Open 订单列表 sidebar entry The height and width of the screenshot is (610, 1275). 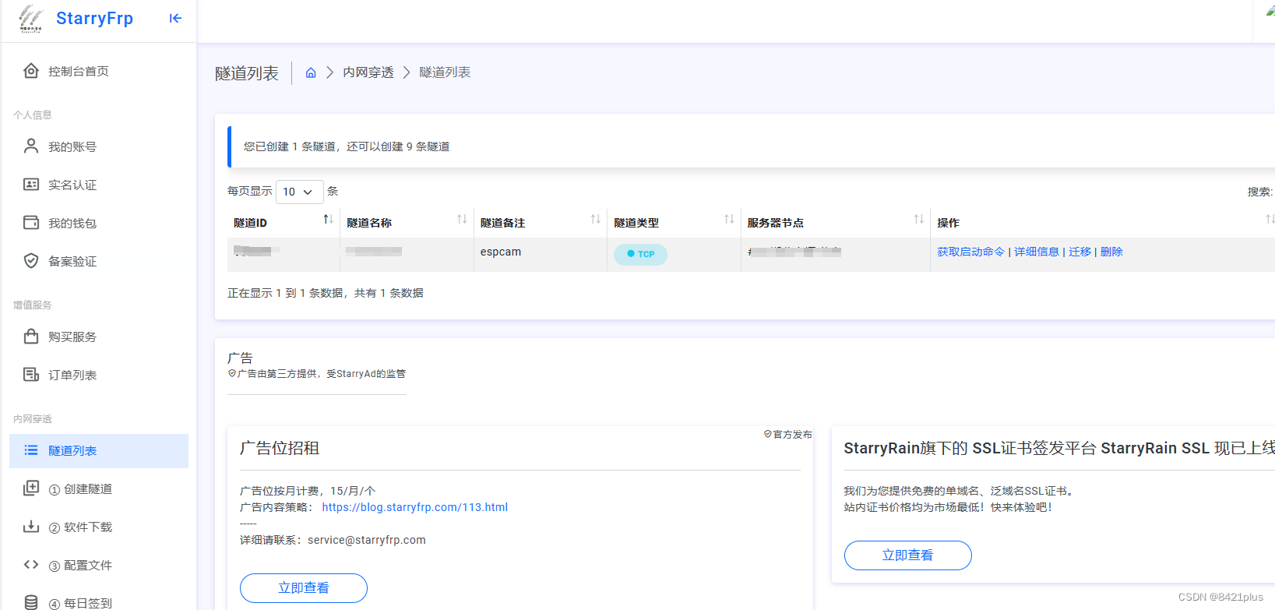coord(99,375)
